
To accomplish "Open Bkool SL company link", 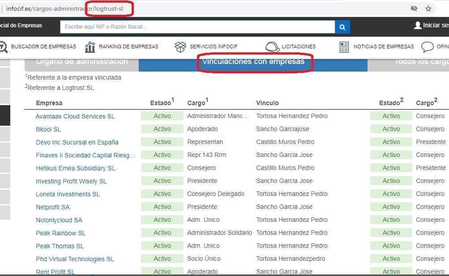I will pyautogui.click(x=48, y=129).
